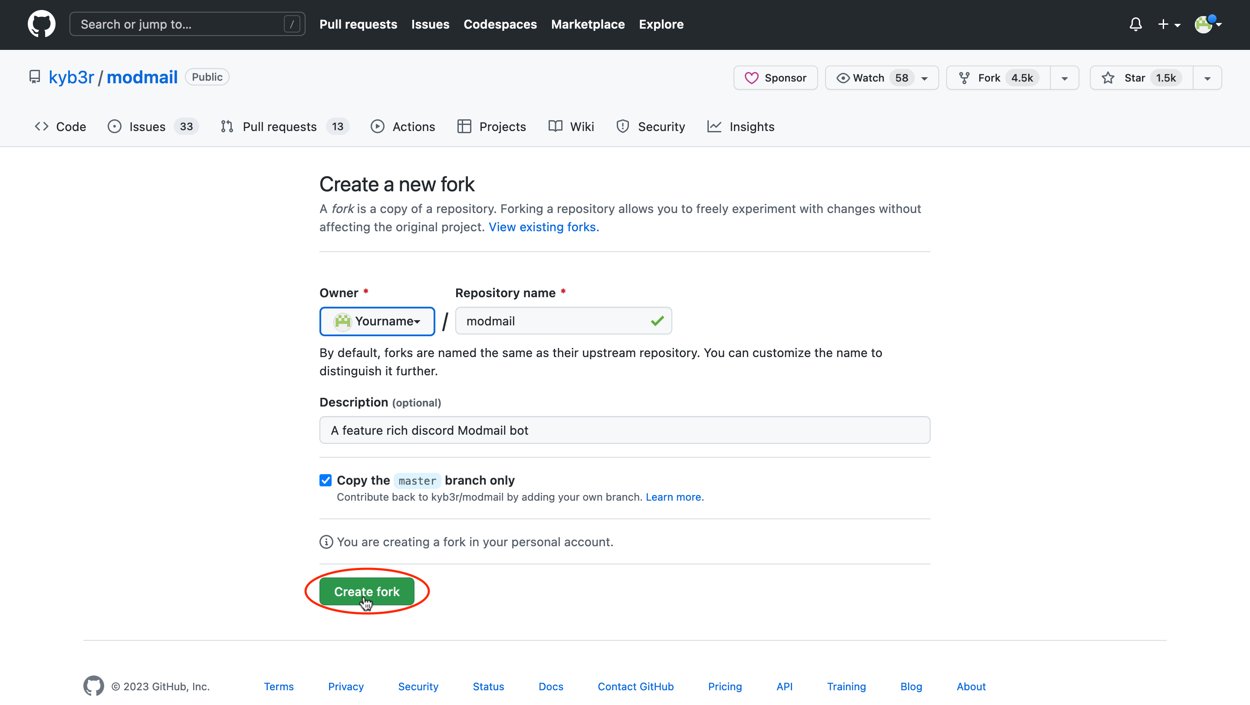Open Security via the shield icon
Screen dimensions: 1250x705
pos(650,127)
